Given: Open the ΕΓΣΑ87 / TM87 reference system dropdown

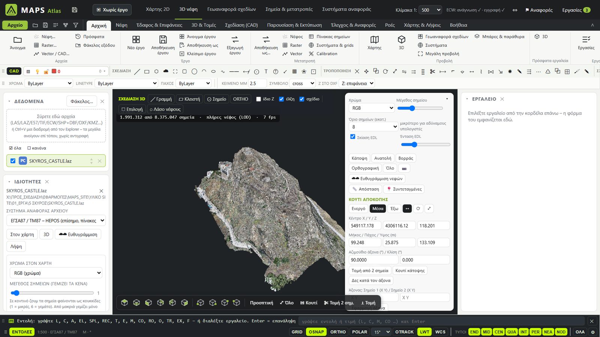Looking at the screenshot, I should (56, 221).
